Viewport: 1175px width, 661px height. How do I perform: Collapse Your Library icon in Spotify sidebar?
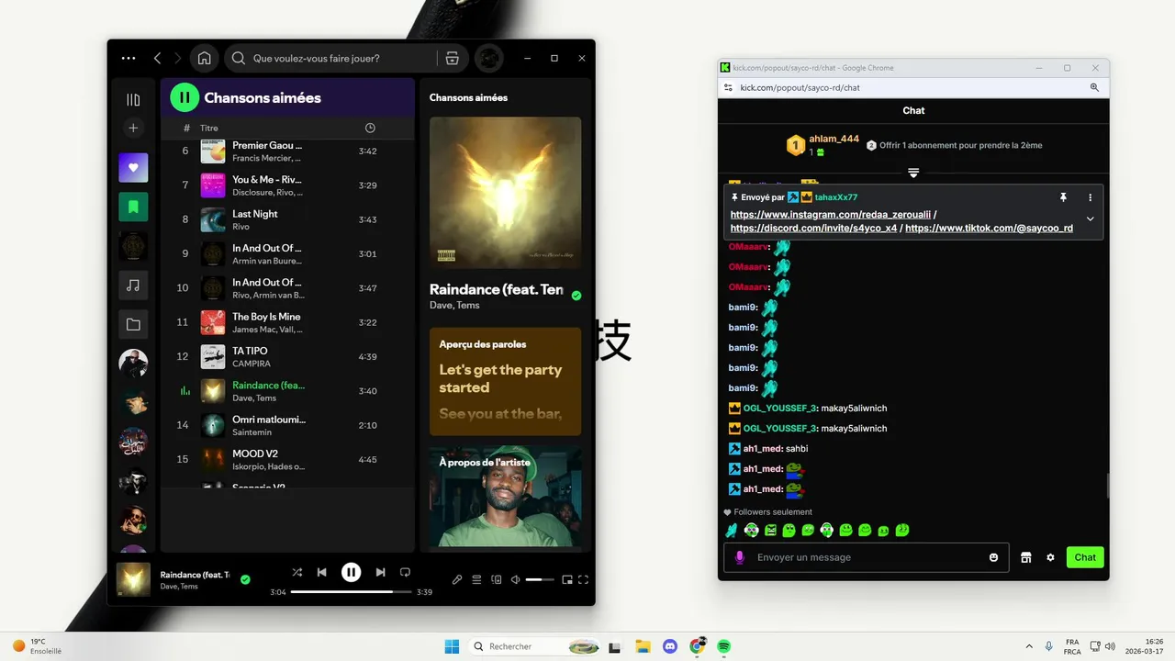point(133,99)
